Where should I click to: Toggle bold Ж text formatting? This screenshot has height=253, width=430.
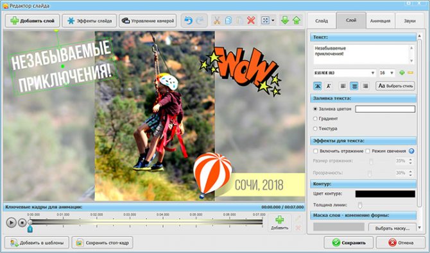[318, 86]
